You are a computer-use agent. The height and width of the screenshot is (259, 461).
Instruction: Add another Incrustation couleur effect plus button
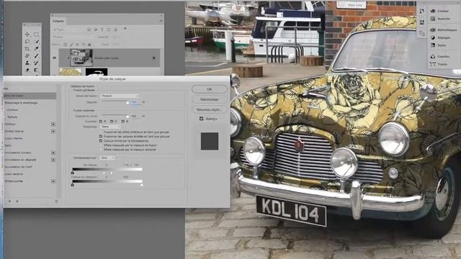pyautogui.click(x=53, y=153)
